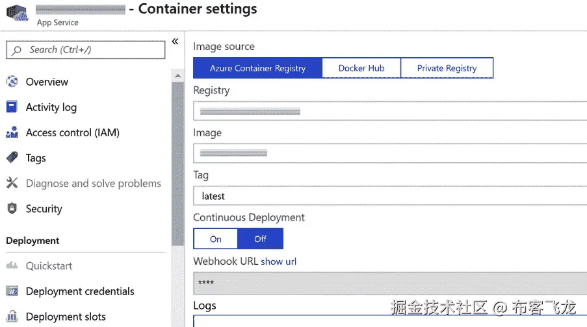Click the Deployment section heading
This screenshot has height=327, width=587.
point(33,241)
